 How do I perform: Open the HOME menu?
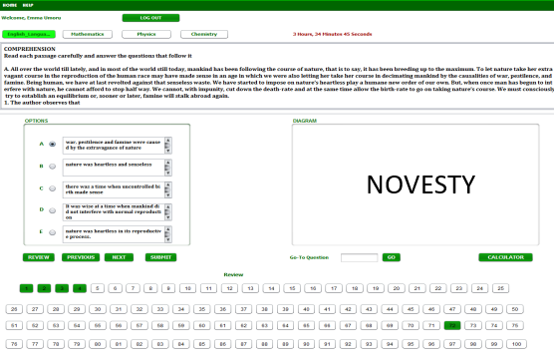tap(10, 5)
